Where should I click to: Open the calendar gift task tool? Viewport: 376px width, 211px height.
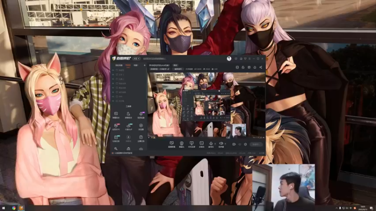(116, 138)
